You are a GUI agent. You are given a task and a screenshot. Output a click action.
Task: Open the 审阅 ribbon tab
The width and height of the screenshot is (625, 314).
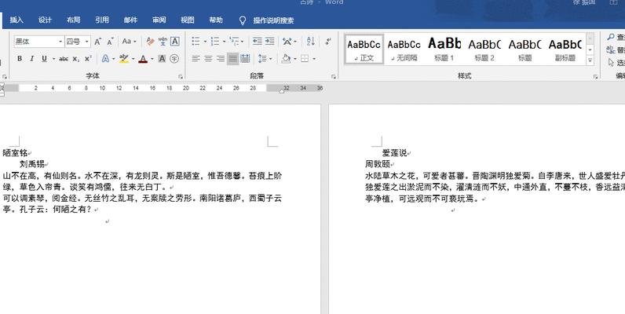tap(159, 20)
